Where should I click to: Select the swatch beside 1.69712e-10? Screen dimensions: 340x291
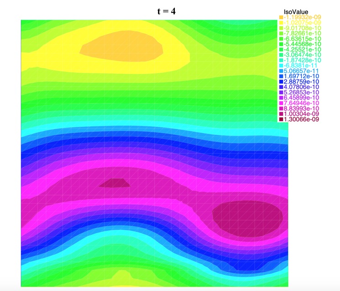[x=281, y=76]
